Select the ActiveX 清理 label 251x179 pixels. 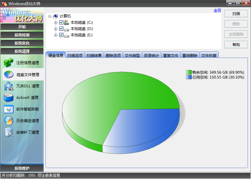(x=27, y=98)
